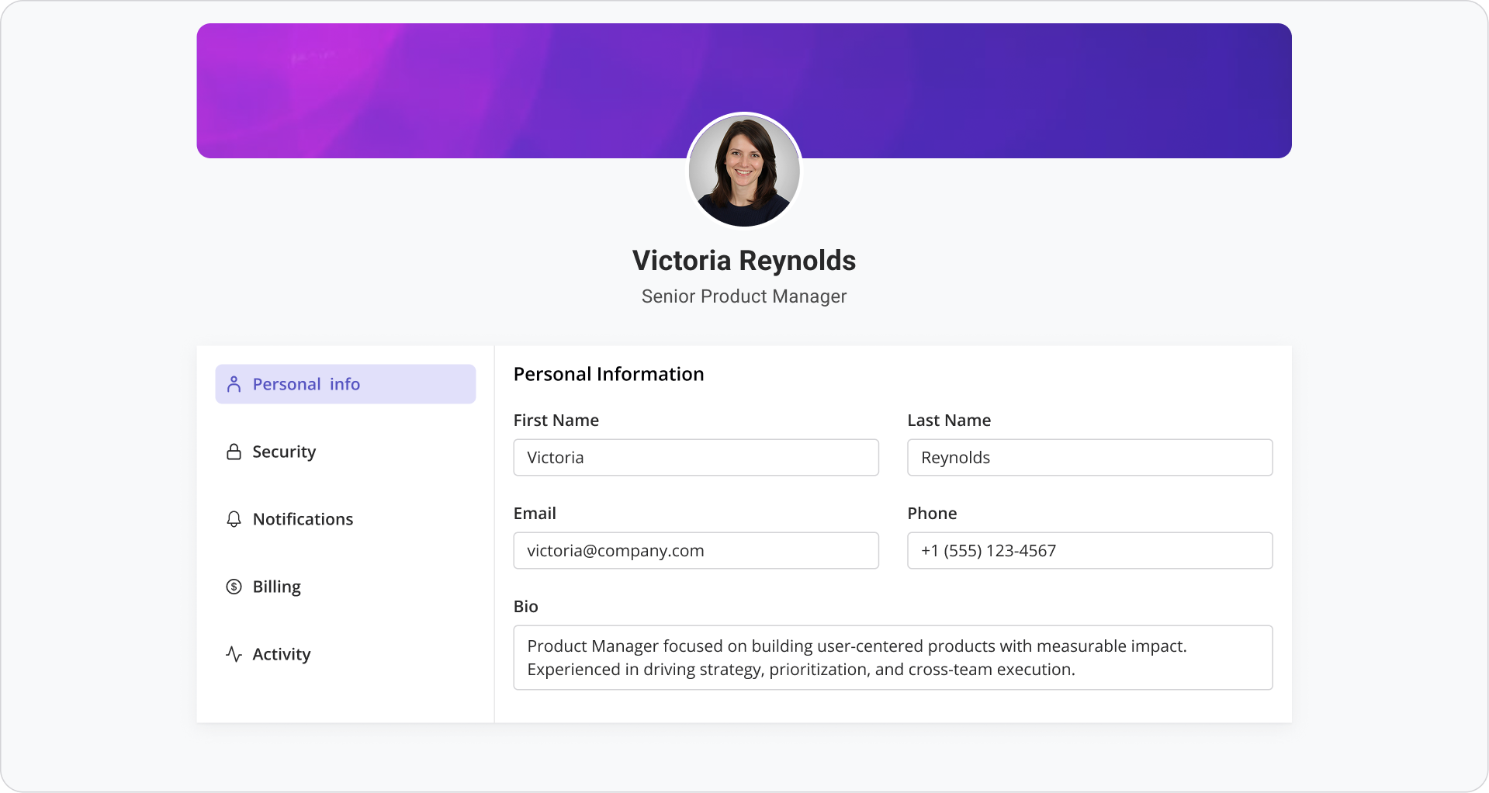Viewport: 1489px width, 793px height.
Task: Click the circular profile photo avatar
Action: point(744,171)
